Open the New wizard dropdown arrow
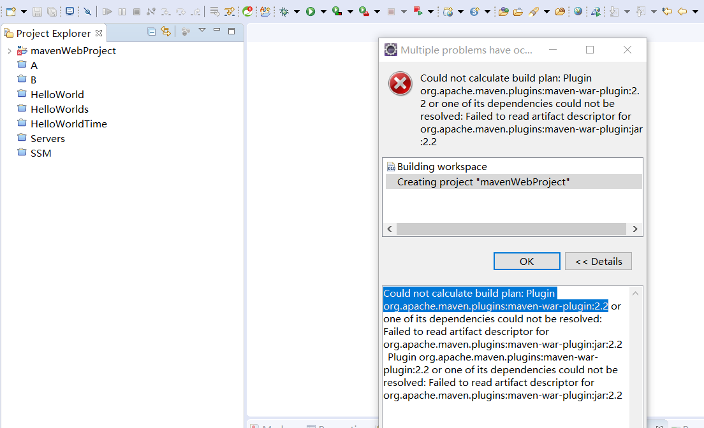Screen dimensions: 704x428 [24, 12]
